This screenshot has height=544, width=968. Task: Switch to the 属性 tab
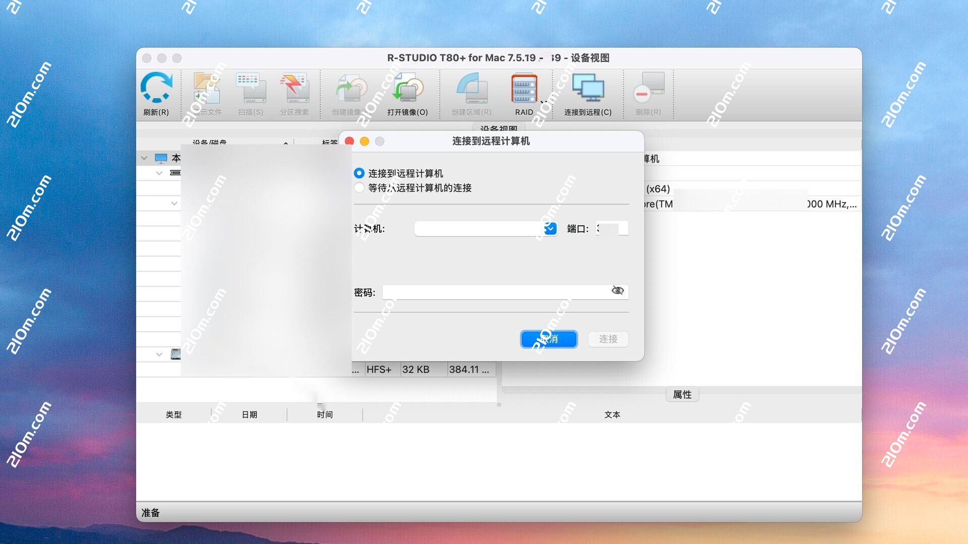[x=682, y=394]
